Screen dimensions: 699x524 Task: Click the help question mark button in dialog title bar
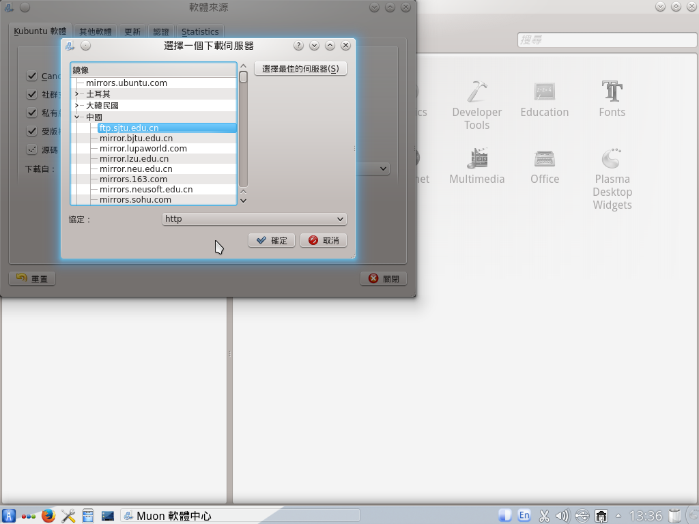298,46
